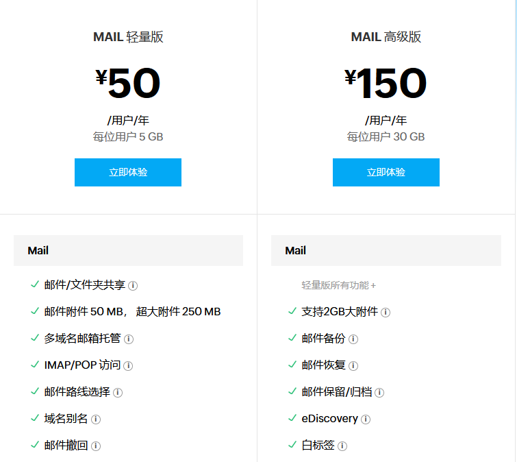Image resolution: width=517 pixels, height=462 pixels.
Task: Show info for 邮件备份 feature
Action: coord(353,339)
